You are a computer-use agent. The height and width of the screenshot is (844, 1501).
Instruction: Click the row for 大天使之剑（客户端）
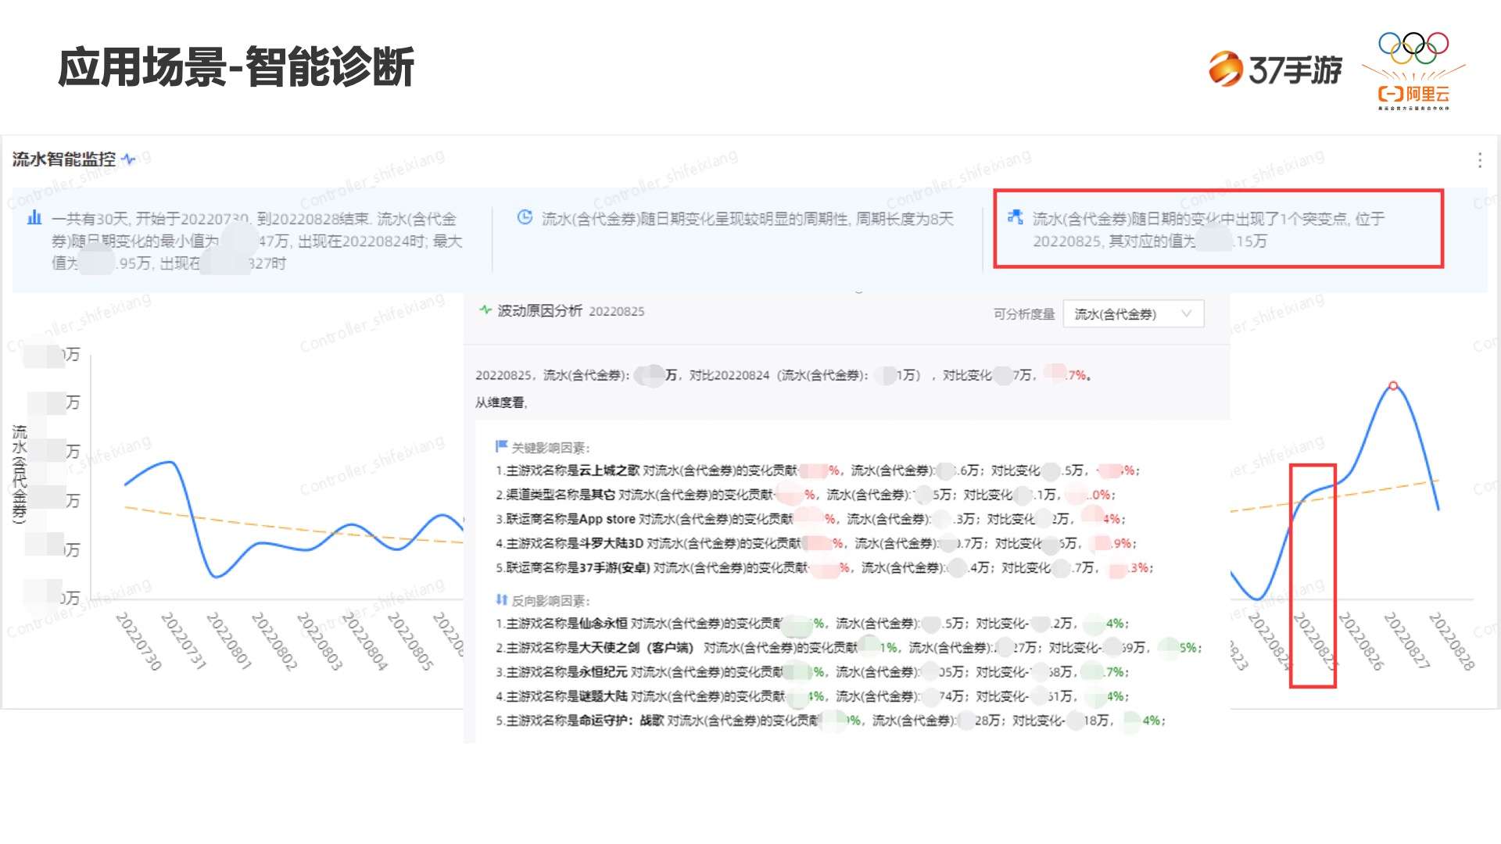pos(849,648)
